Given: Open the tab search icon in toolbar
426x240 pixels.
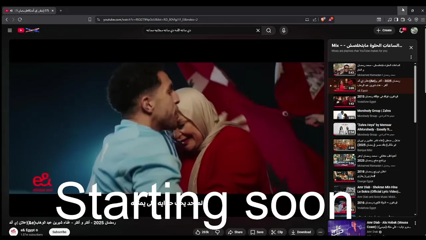Looking at the screenshot, I should tap(379, 20).
